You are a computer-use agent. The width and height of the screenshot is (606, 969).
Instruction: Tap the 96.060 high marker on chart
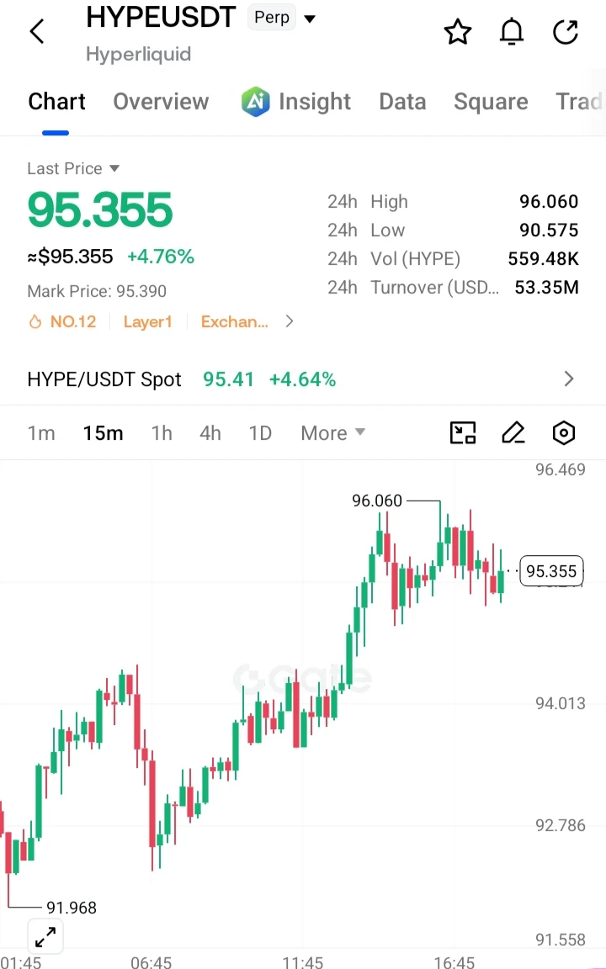click(376, 500)
